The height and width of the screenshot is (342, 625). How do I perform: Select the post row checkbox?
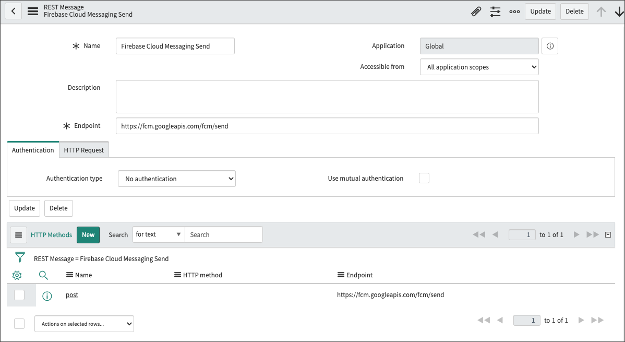19,295
